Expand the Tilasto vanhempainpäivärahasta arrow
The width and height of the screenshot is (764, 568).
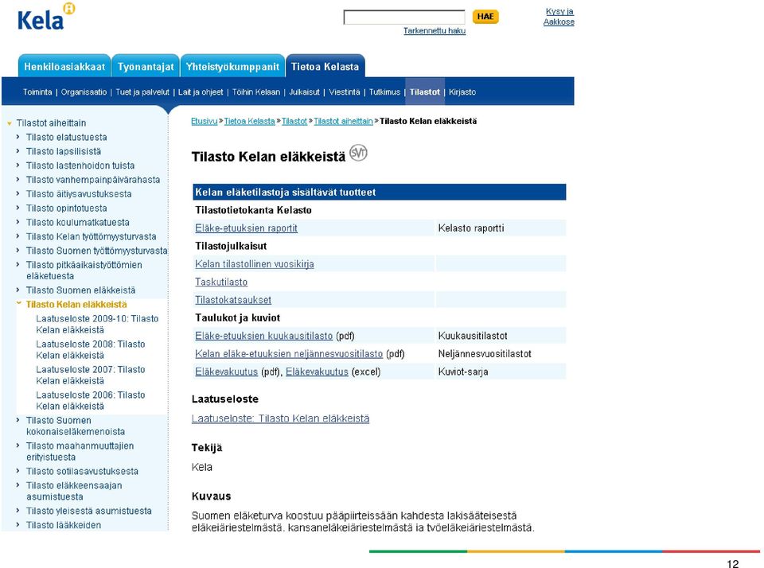click(x=18, y=179)
